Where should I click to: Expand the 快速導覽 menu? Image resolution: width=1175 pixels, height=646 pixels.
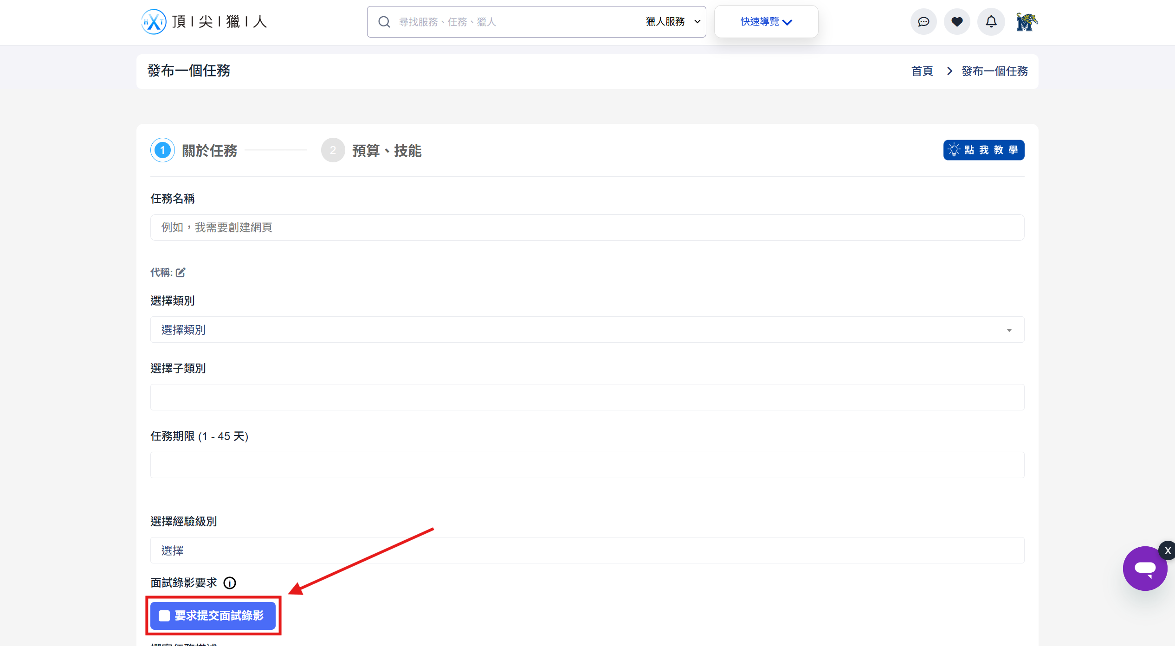point(766,22)
